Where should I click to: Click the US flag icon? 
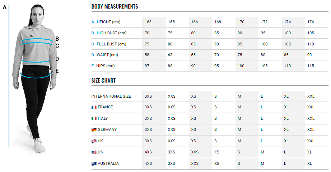(94, 152)
